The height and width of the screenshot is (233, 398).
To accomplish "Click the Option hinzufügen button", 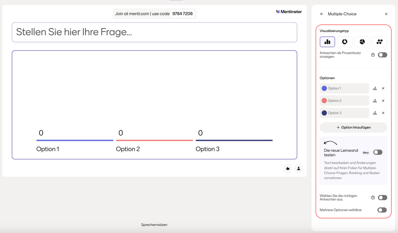I will click(x=353, y=128).
